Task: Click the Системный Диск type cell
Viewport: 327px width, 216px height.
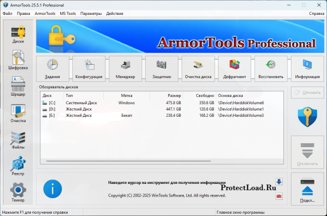Action: (x=81, y=103)
